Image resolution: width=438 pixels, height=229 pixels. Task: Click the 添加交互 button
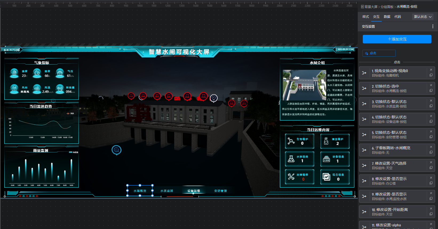pos(397,39)
